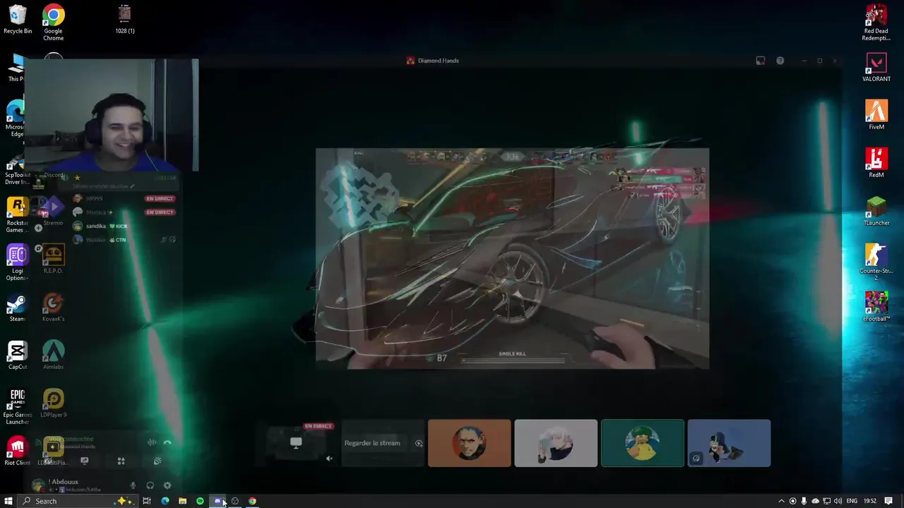Select the blue participant tile

(729, 443)
